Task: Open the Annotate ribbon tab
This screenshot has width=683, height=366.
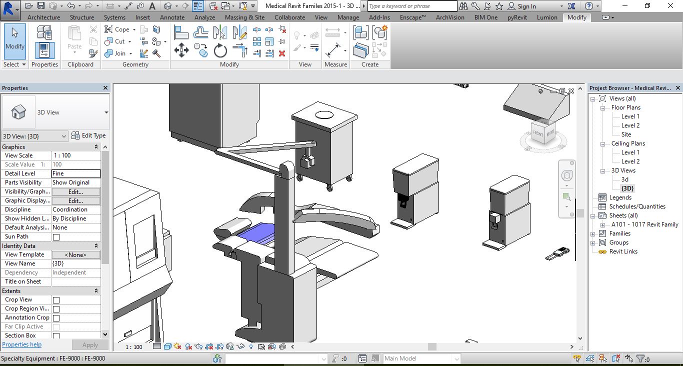Action: [172, 17]
